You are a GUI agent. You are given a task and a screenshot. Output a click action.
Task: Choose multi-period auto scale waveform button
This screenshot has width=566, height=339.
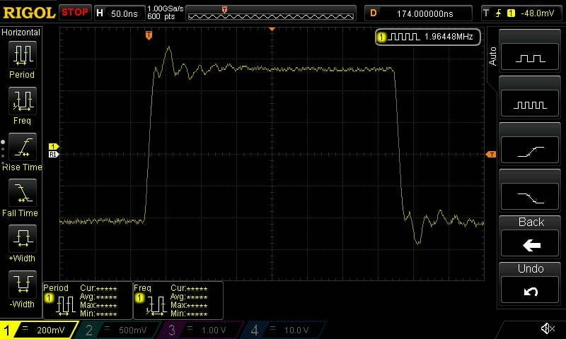[x=530, y=104]
